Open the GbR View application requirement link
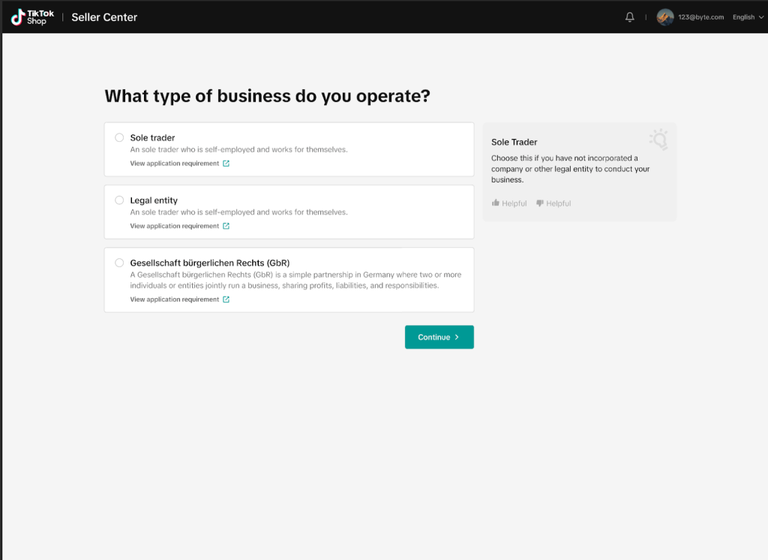The image size is (768, 560). pyautogui.click(x=175, y=300)
